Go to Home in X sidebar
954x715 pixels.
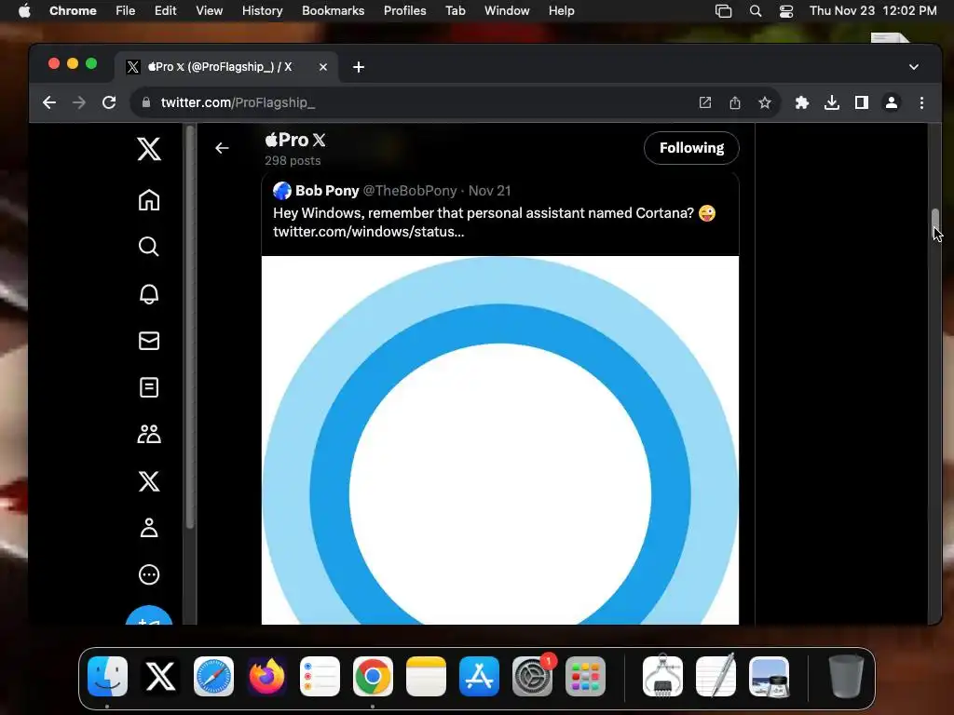149,200
